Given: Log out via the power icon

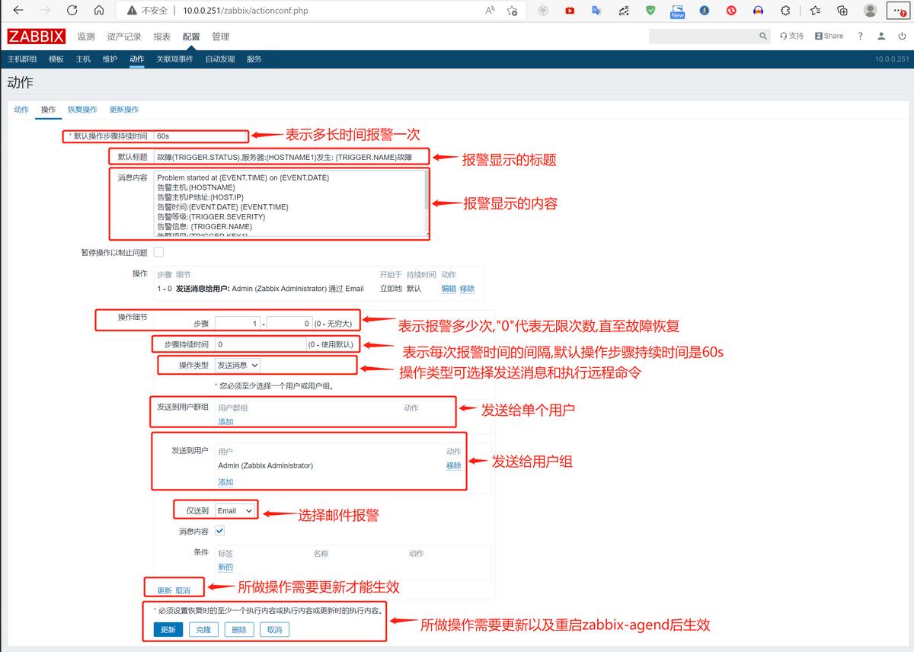Looking at the screenshot, I should coord(902,35).
